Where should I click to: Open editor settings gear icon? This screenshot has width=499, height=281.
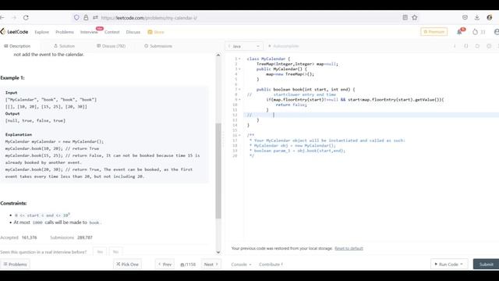click(489, 46)
